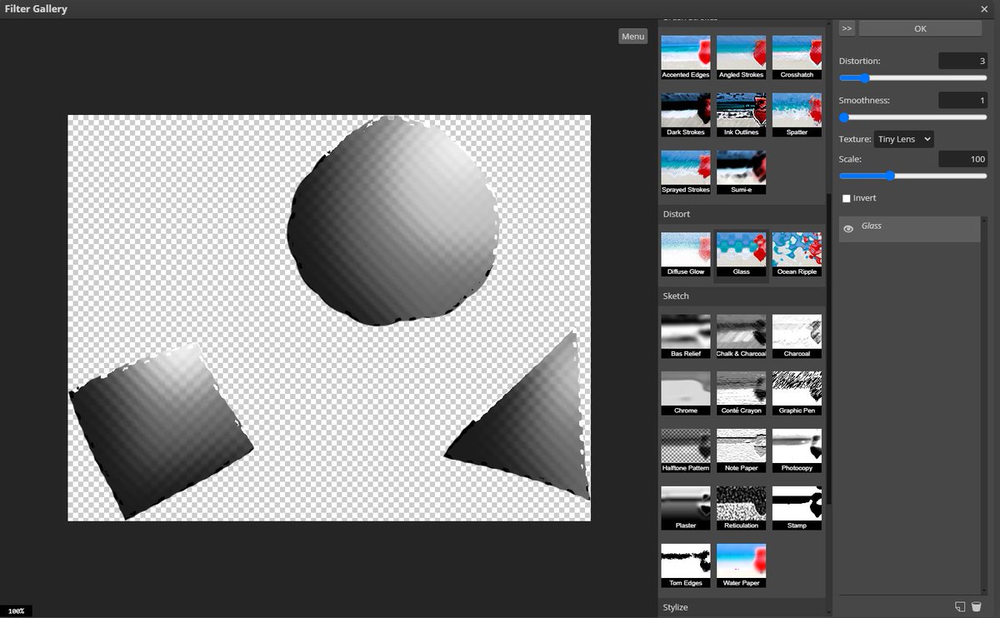Screen dimensions: 1000x618
Task: Apply the Photocopy filter
Action: [797, 451]
